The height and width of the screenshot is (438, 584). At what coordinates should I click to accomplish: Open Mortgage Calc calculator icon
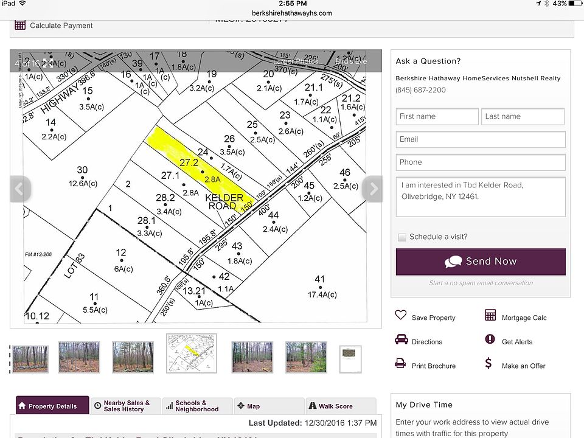490,315
